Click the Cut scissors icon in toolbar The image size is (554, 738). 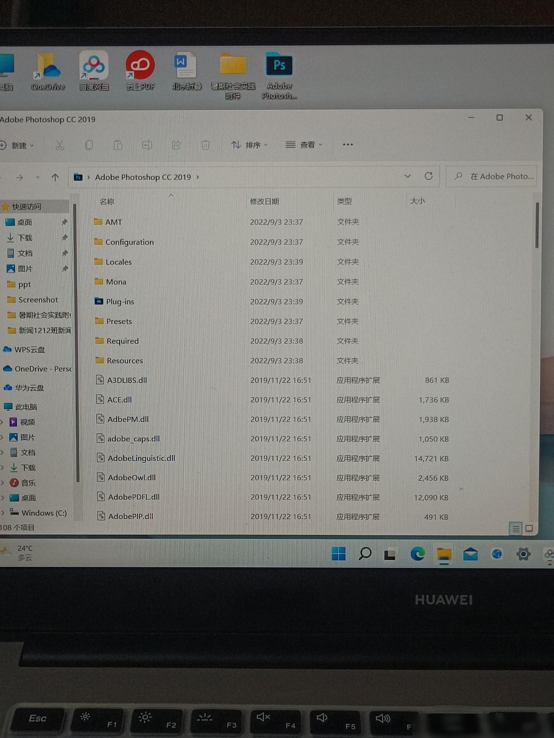point(59,146)
